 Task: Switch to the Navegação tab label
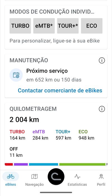click(34, 184)
